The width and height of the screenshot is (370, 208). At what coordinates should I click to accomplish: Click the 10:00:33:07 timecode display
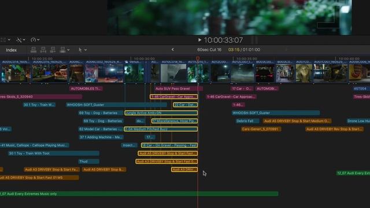223,40
